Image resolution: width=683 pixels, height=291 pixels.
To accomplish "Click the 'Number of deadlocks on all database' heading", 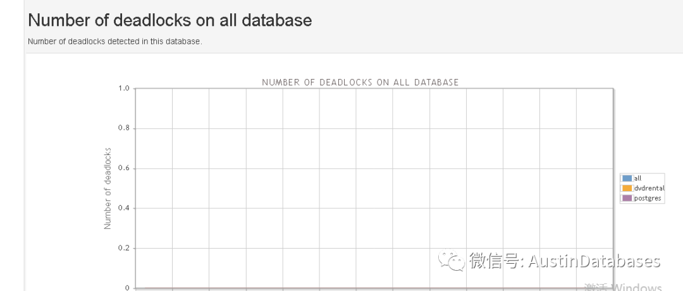I will click(x=170, y=20).
